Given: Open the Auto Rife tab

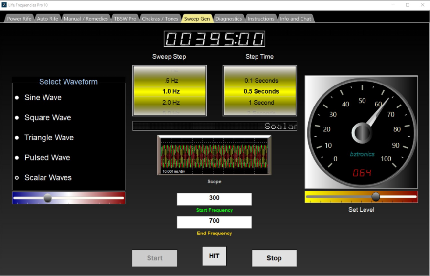Looking at the screenshot, I should click(x=47, y=19).
